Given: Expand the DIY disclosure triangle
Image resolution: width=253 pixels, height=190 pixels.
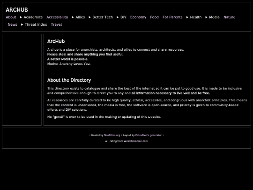Looking at the screenshot, I should [x=118, y=17].
